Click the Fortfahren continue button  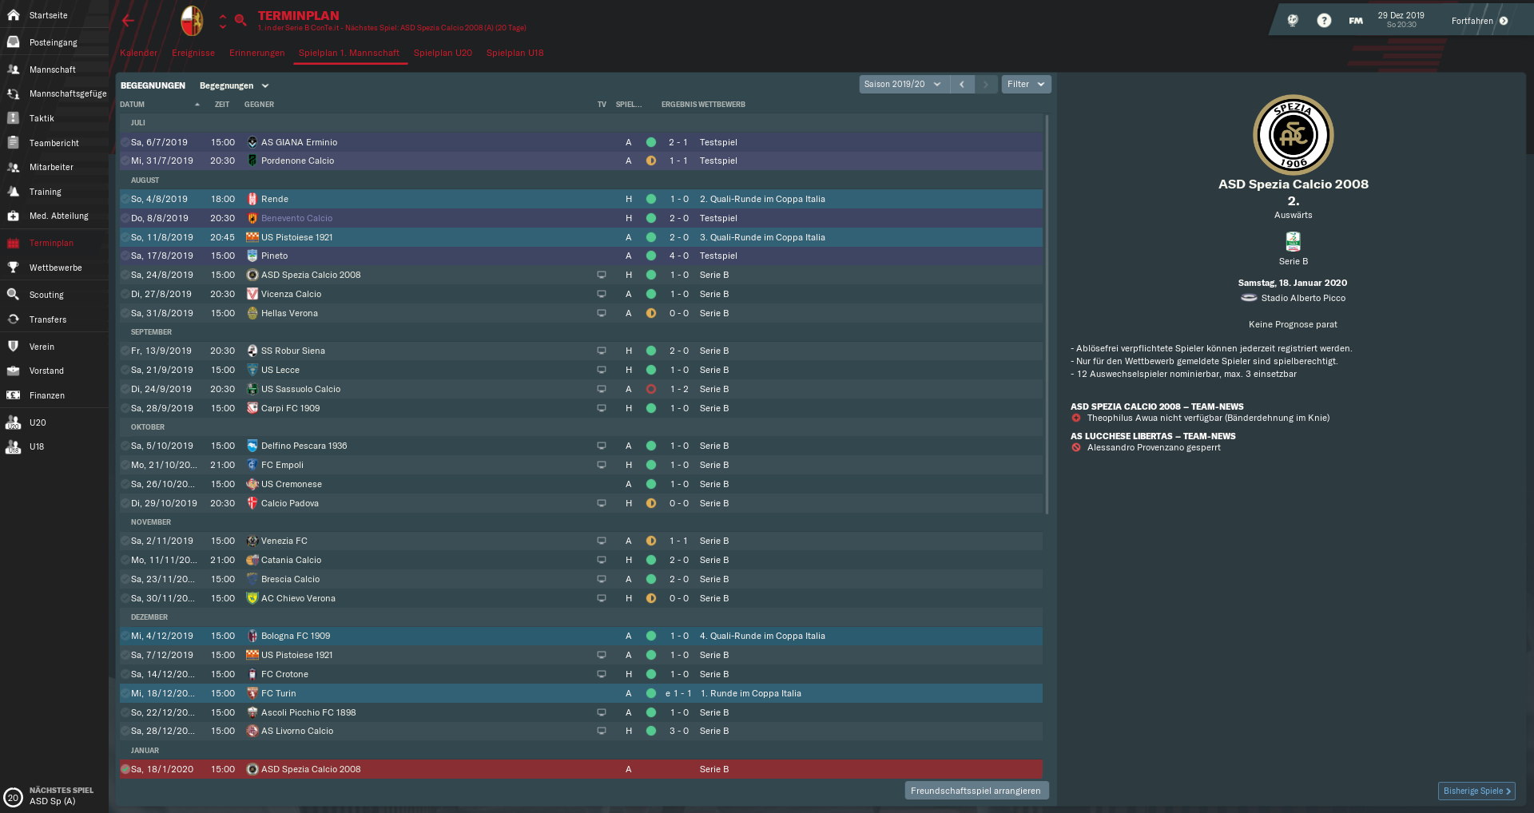tap(1480, 21)
